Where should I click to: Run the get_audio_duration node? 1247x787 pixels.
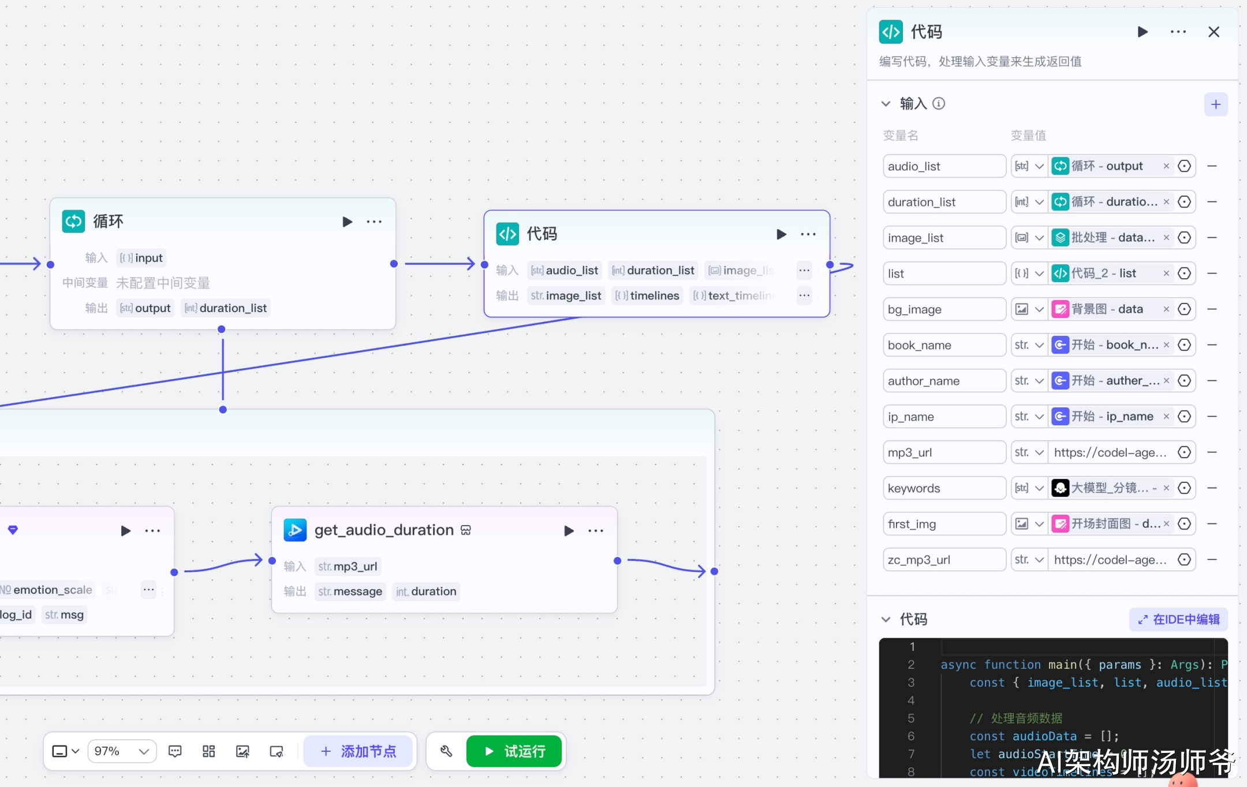[x=569, y=531]
